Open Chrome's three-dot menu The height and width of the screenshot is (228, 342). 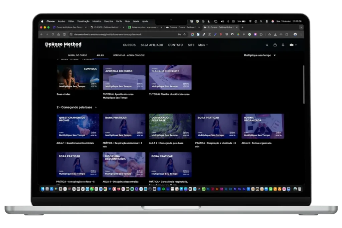point(301,34)
